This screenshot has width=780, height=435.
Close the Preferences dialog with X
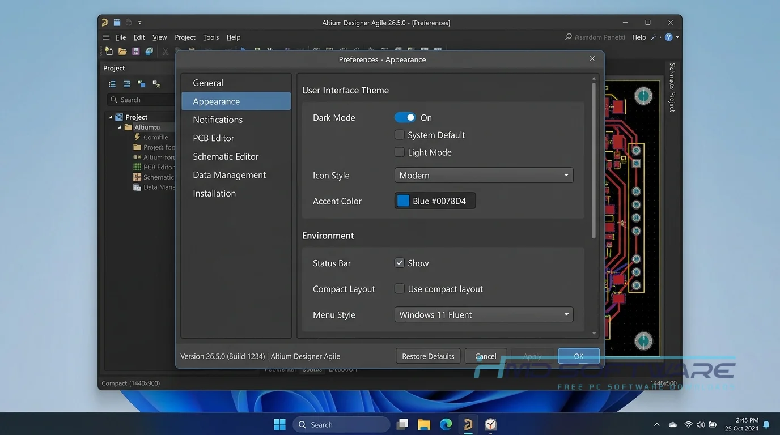592,59
